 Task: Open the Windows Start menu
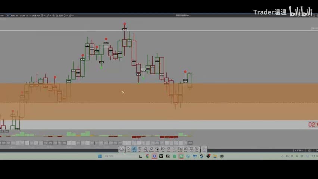pyautogui.click(x=100, y=156)
